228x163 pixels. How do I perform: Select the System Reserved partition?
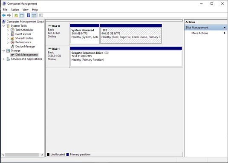click(85, 35)
